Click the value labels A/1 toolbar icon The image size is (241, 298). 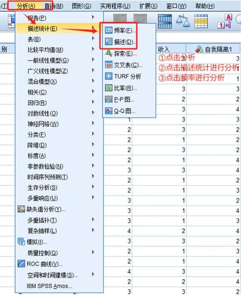(x=225, y=21)
